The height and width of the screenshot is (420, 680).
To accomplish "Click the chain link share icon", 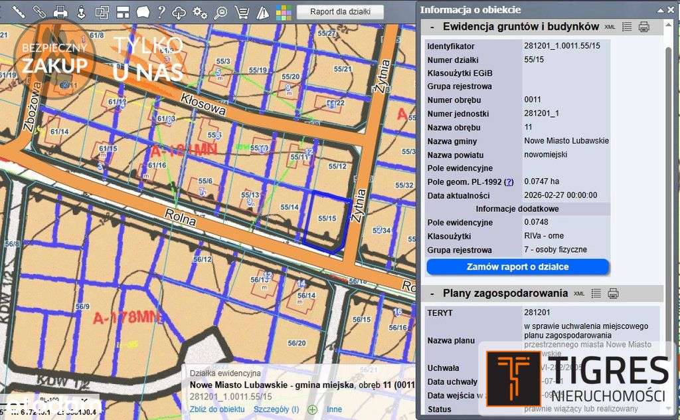I will [39, 12].
